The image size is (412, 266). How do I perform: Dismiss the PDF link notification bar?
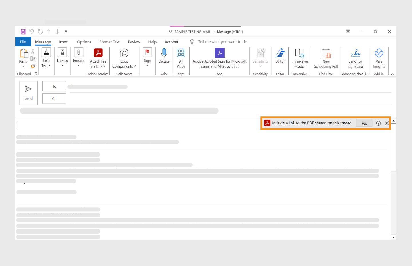[387, 123]
